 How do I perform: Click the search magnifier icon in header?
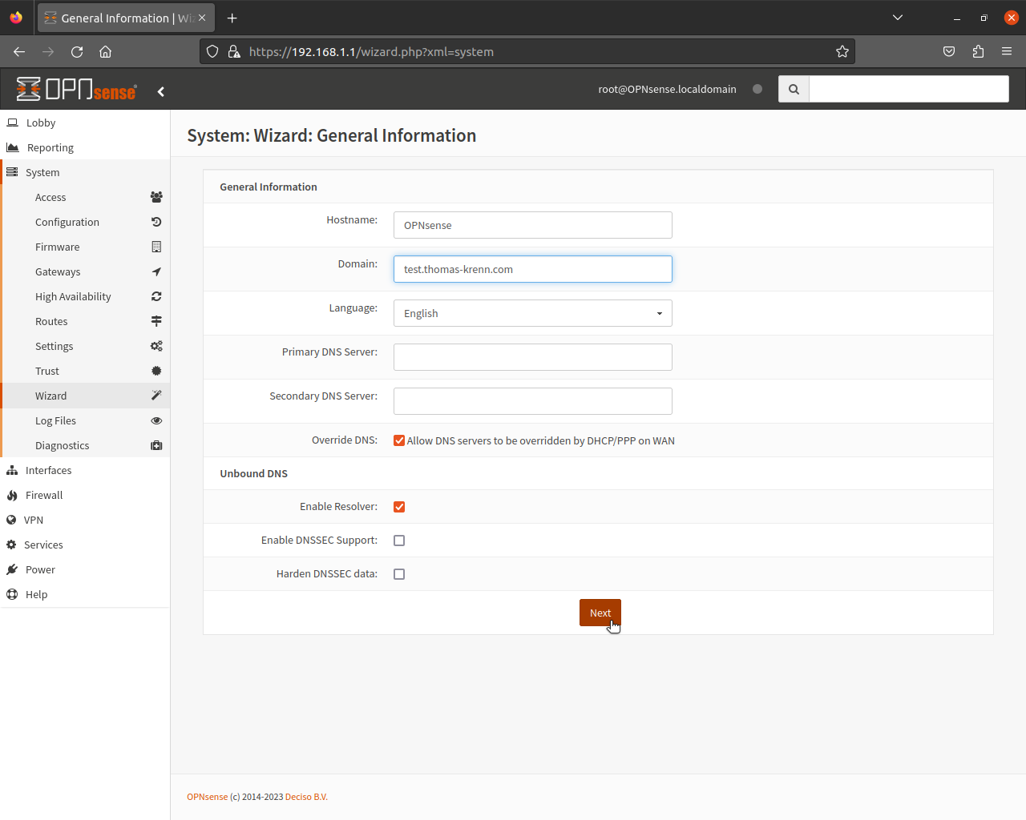point(794,89)
